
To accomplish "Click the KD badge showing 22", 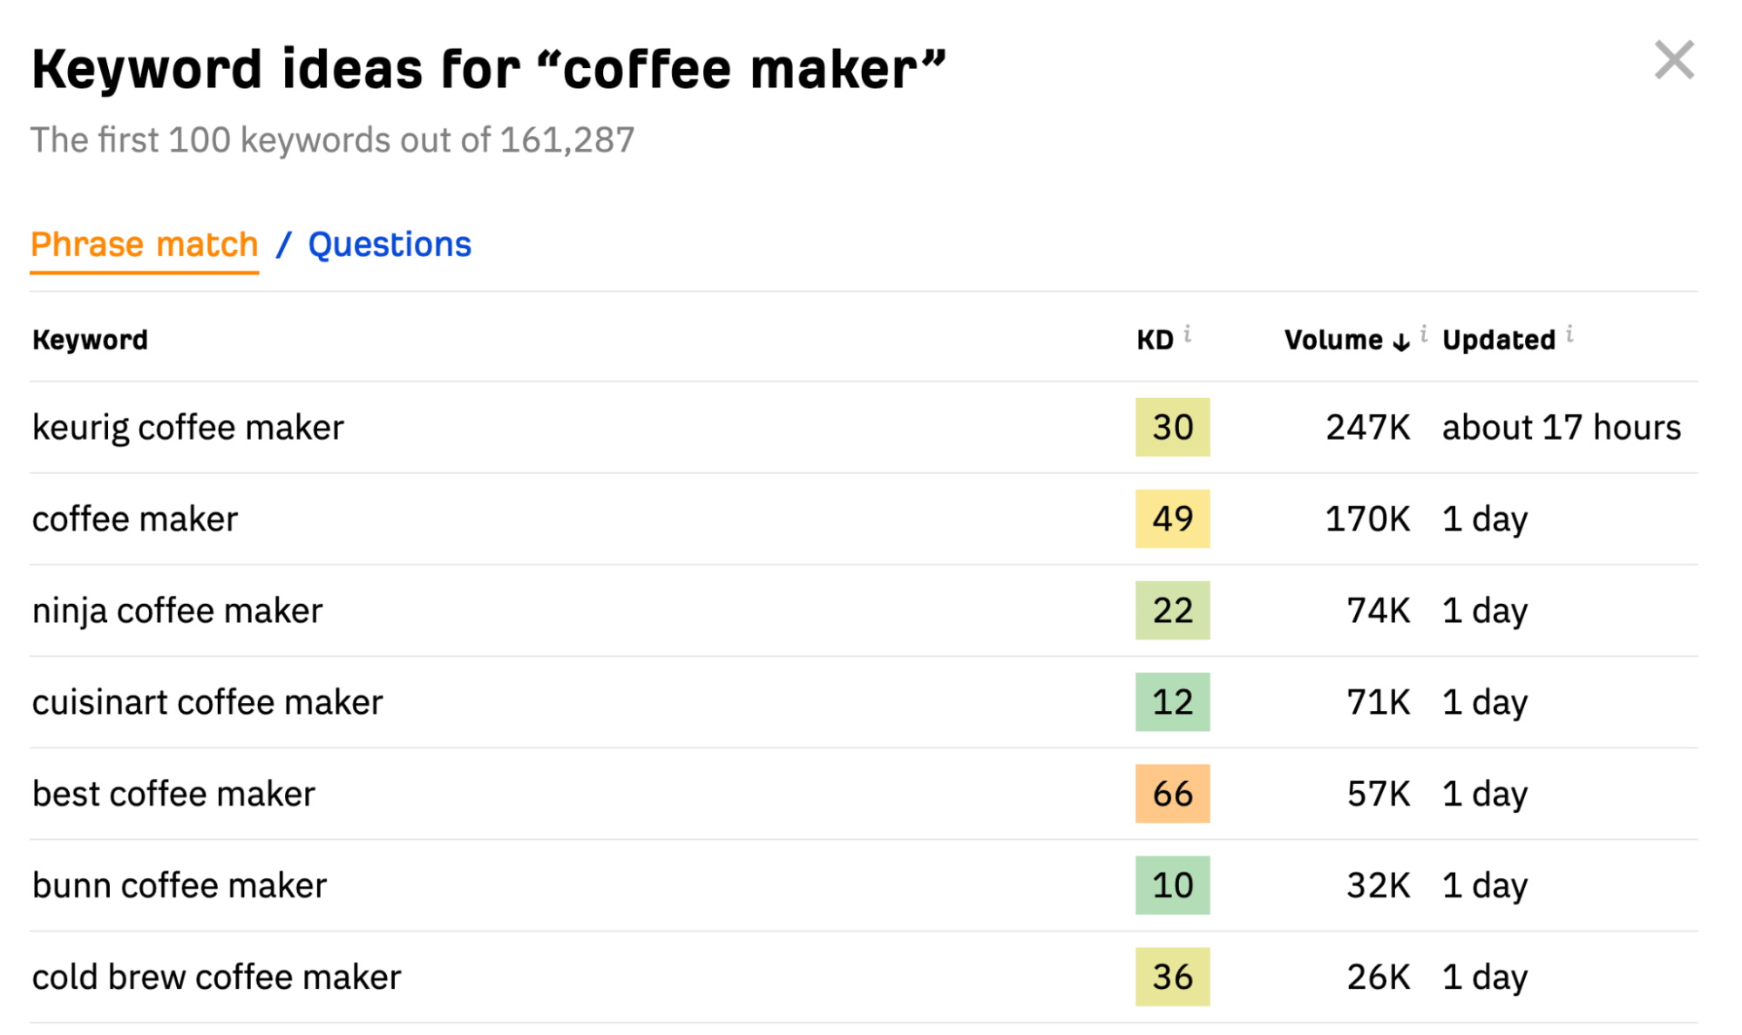I will tap(1172, 610).
